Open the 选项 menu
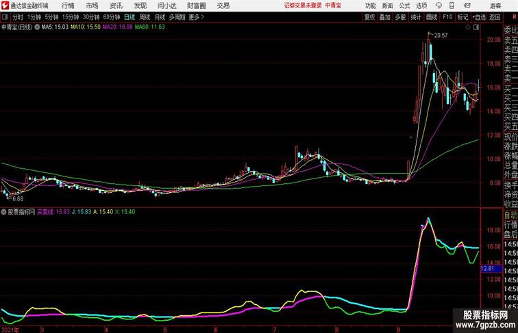Screen dimensions: 518x333 (421, 5)
